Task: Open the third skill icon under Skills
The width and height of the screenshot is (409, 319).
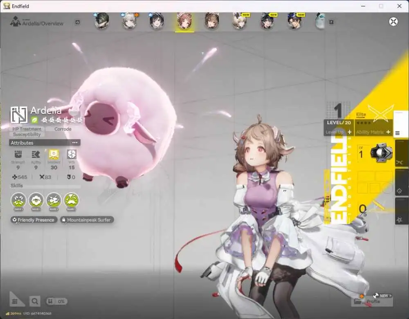Action: [x=54, y=200]
